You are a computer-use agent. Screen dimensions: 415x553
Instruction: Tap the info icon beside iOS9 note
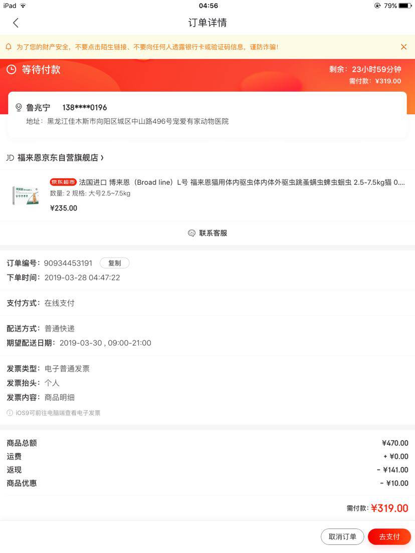coord(10,413)
